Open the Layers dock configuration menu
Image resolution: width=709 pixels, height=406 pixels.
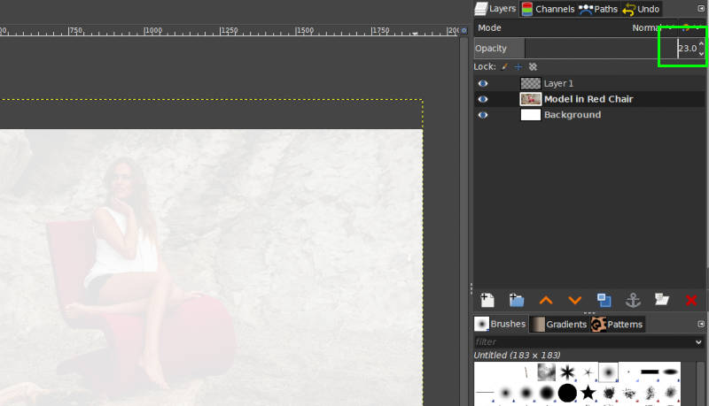(x=701, y=8)
